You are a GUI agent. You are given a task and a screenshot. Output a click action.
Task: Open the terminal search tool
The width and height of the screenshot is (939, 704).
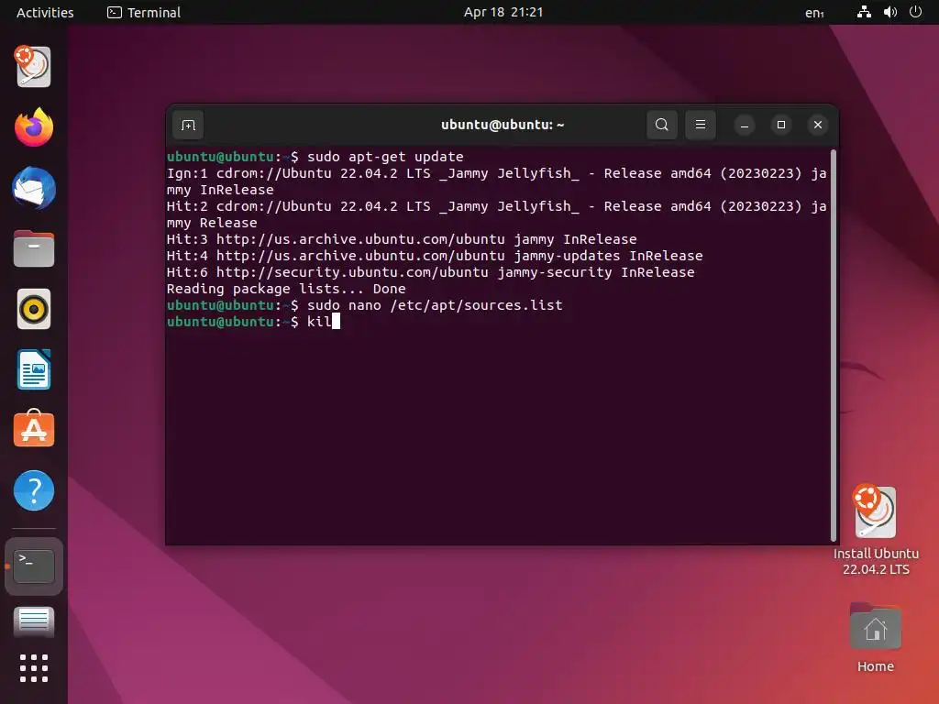coord(662,125)
